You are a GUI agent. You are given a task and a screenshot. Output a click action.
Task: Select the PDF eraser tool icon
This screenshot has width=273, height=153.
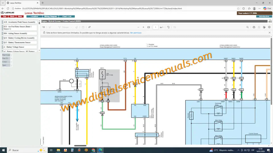[76, 27]
